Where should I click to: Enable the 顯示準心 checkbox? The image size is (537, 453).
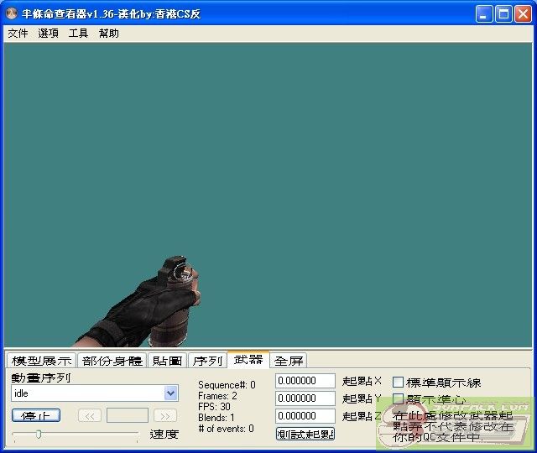pyautogui.click(x=398, y=399)
